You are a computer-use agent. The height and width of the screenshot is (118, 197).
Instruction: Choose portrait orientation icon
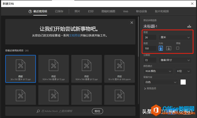161,48
